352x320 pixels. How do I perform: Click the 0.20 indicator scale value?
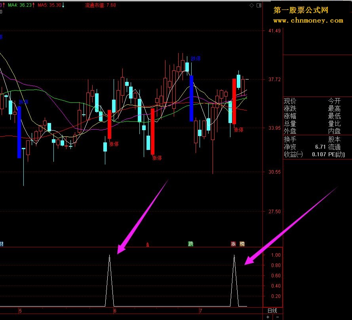(276, 296)
